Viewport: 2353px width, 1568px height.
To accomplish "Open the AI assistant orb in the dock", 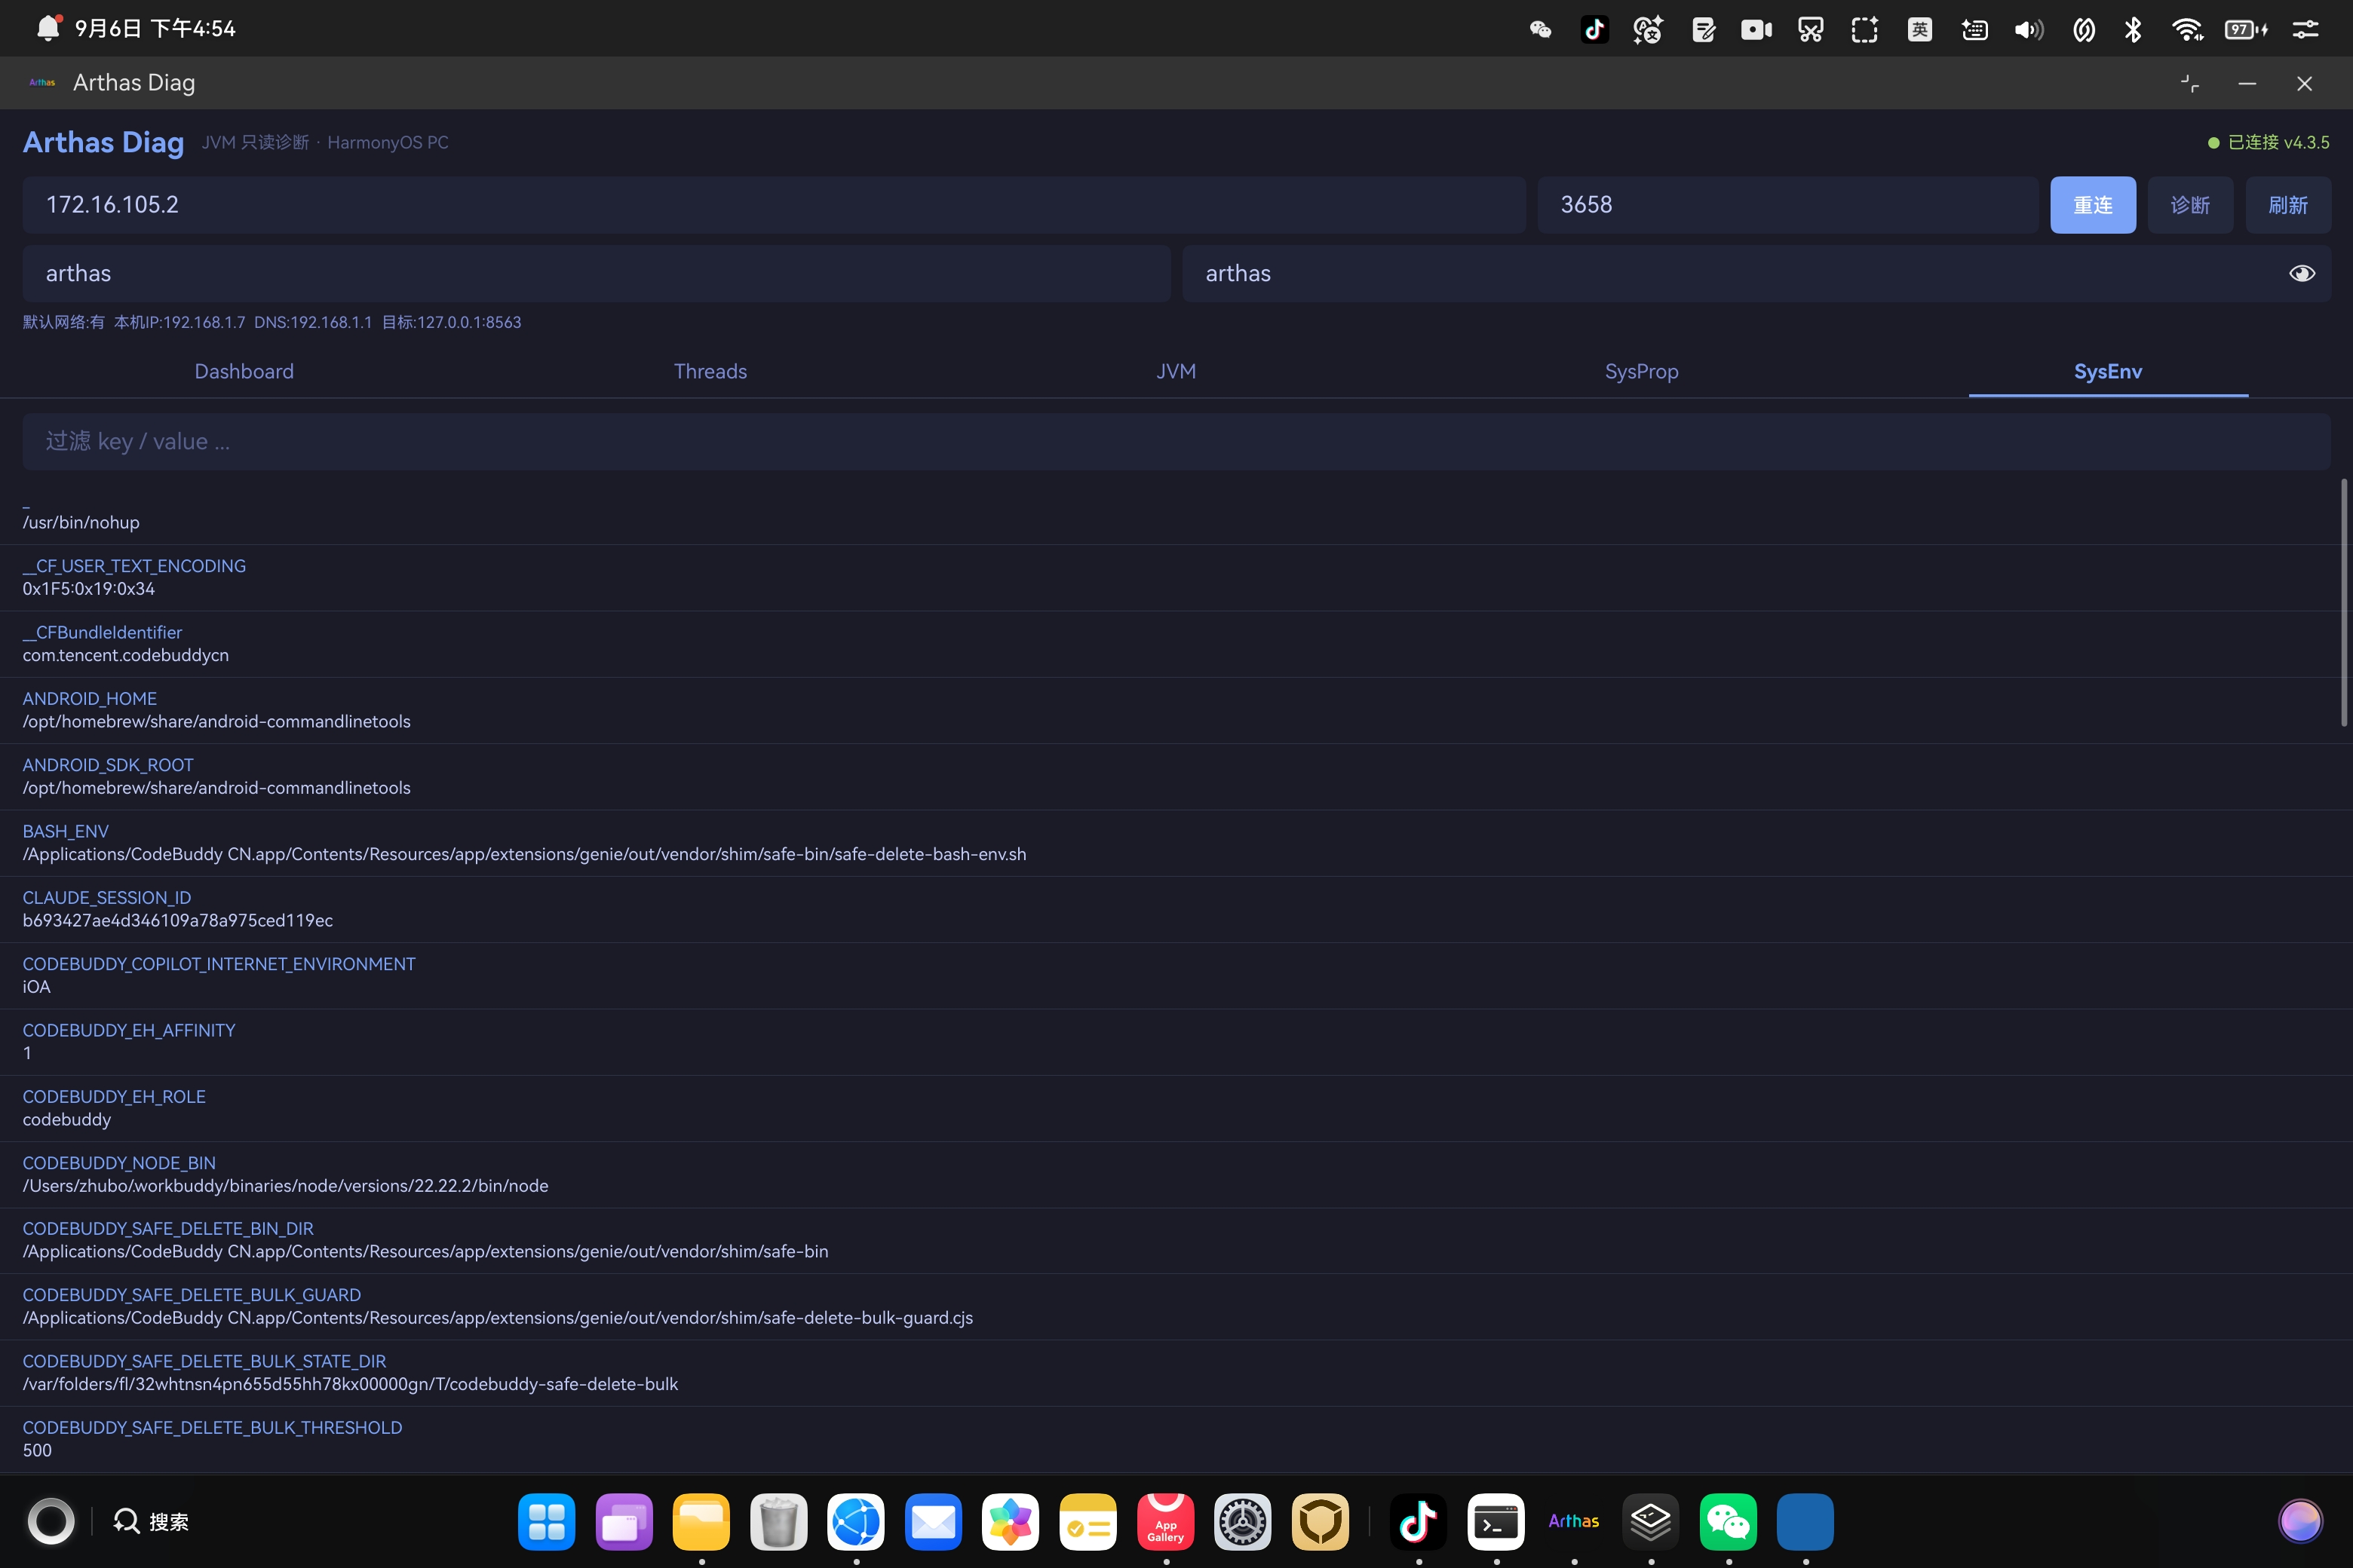I will (x=2300, y=1521).
